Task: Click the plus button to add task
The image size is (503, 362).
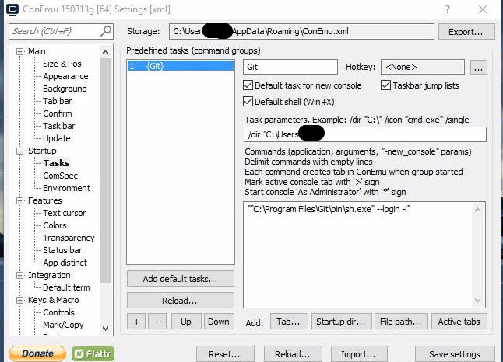Action: pyautogui.click(x=136, y=322)
